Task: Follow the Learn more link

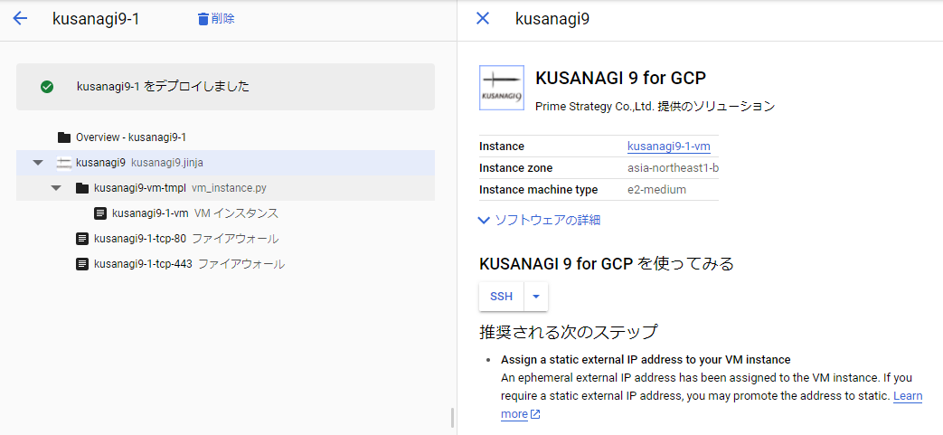Action: pyautogui.click(x=908, y=396)
